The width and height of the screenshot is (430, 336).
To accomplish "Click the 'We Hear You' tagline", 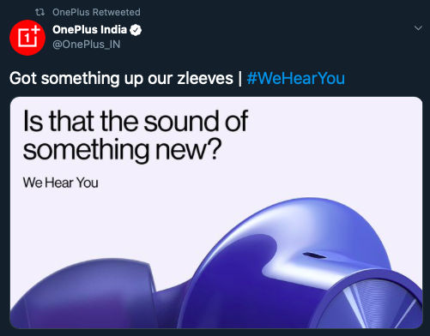I will (61, 183).
